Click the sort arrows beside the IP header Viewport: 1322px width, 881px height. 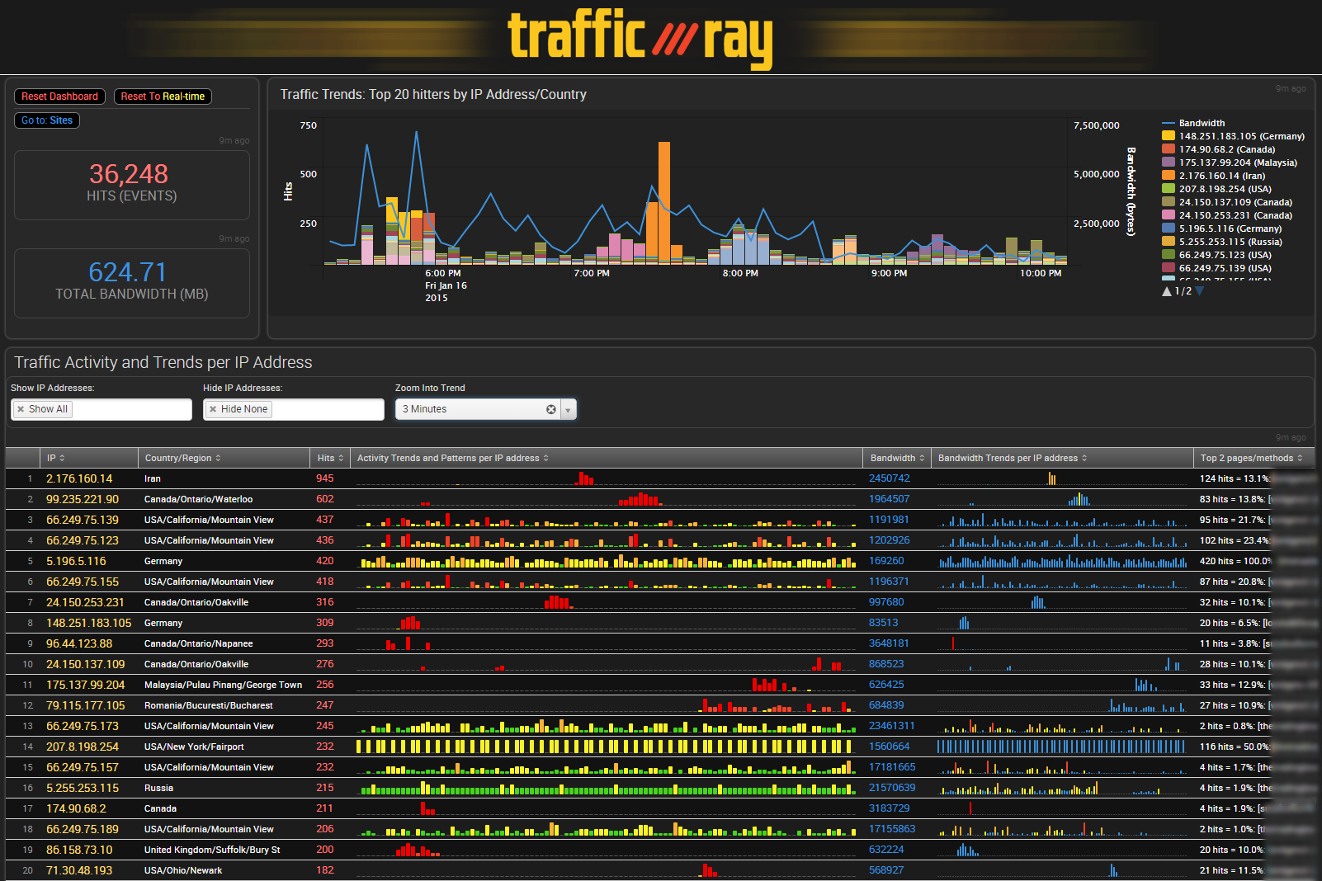pyautogui.click(x=62, y=458)
